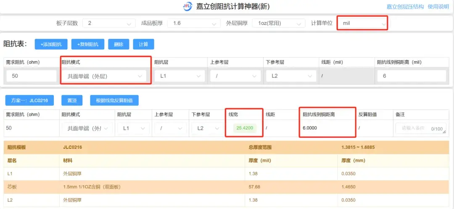Click the 需求阻抗 input field containing 50

[31, 76]
